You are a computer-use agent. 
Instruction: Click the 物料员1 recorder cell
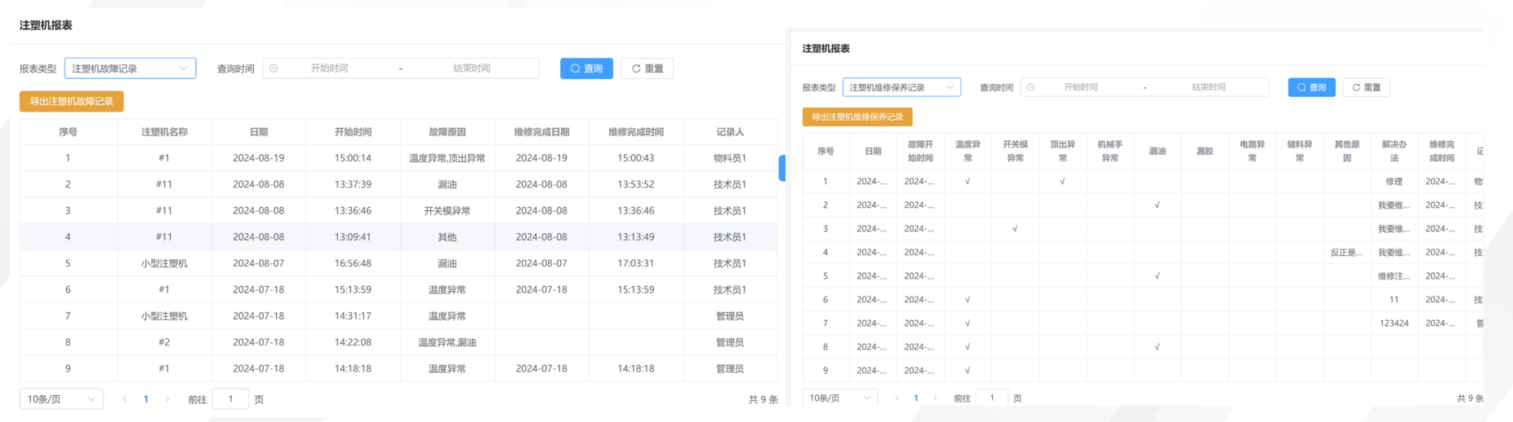730,158
